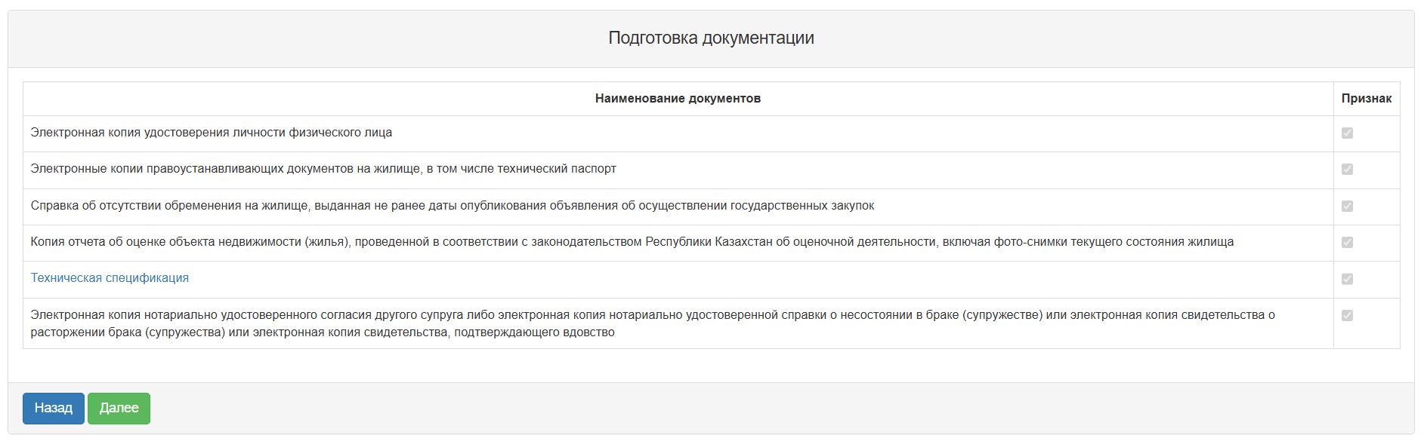
Task: Toggle checkbox in Техническая спецификация row
Action: [1347, 280]
